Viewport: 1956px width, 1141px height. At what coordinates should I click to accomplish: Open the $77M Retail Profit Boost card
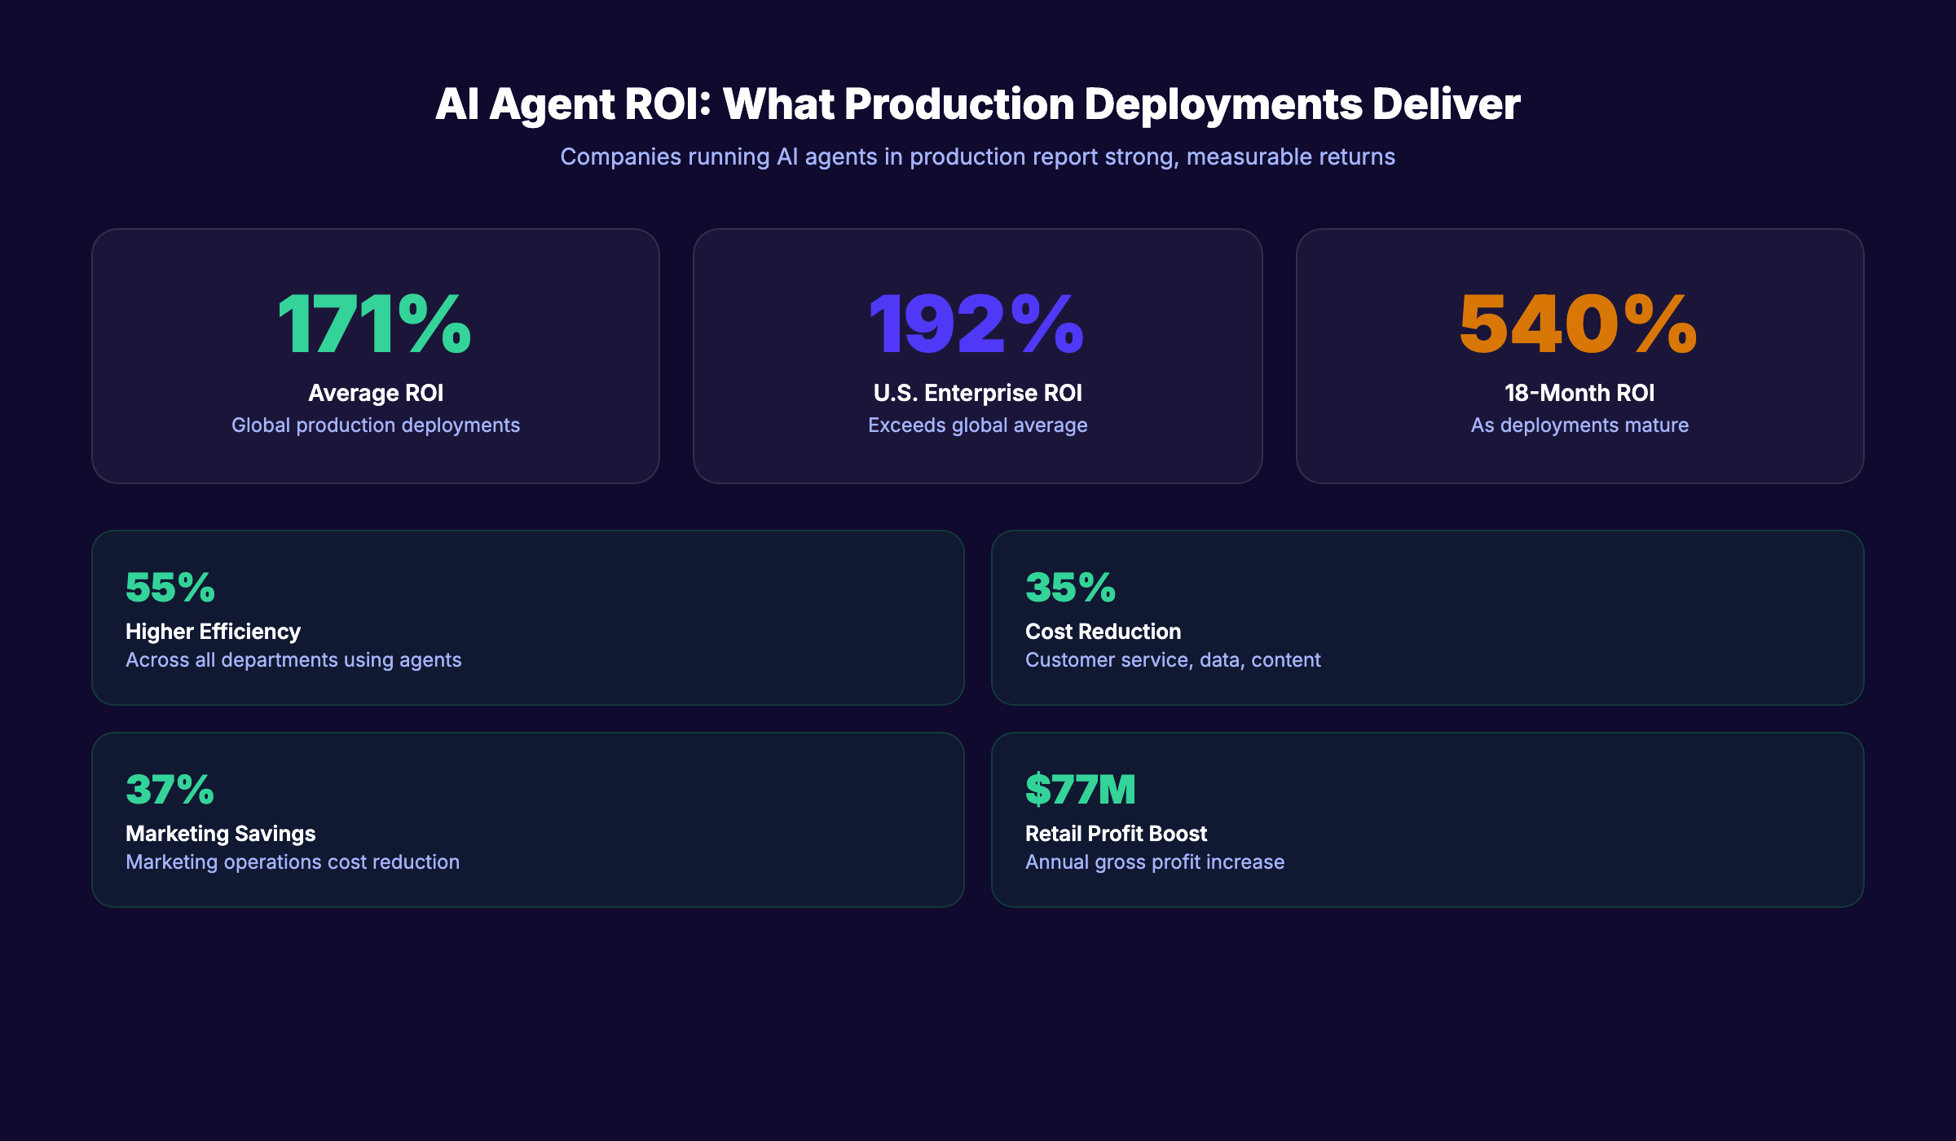point(1428,817)
